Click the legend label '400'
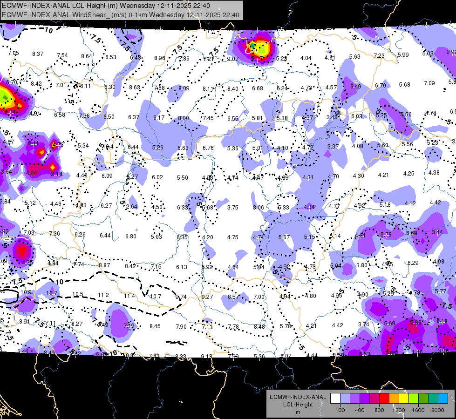This screenshot has height=419, width=456. (360, 410)
